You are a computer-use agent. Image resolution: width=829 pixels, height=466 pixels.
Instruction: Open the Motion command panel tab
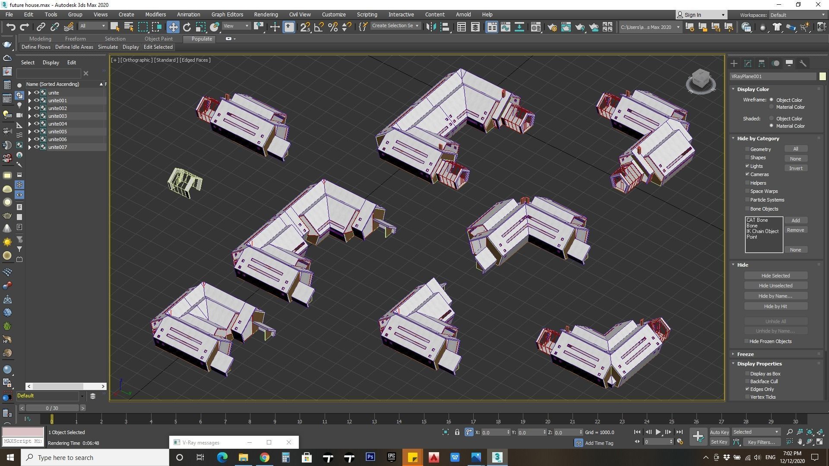pos(775,63)
